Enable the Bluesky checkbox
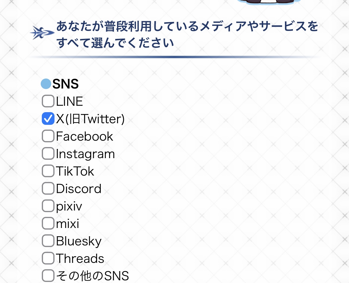Image resolution: width=349 pixels, height=283 pixels. point(48,241)
